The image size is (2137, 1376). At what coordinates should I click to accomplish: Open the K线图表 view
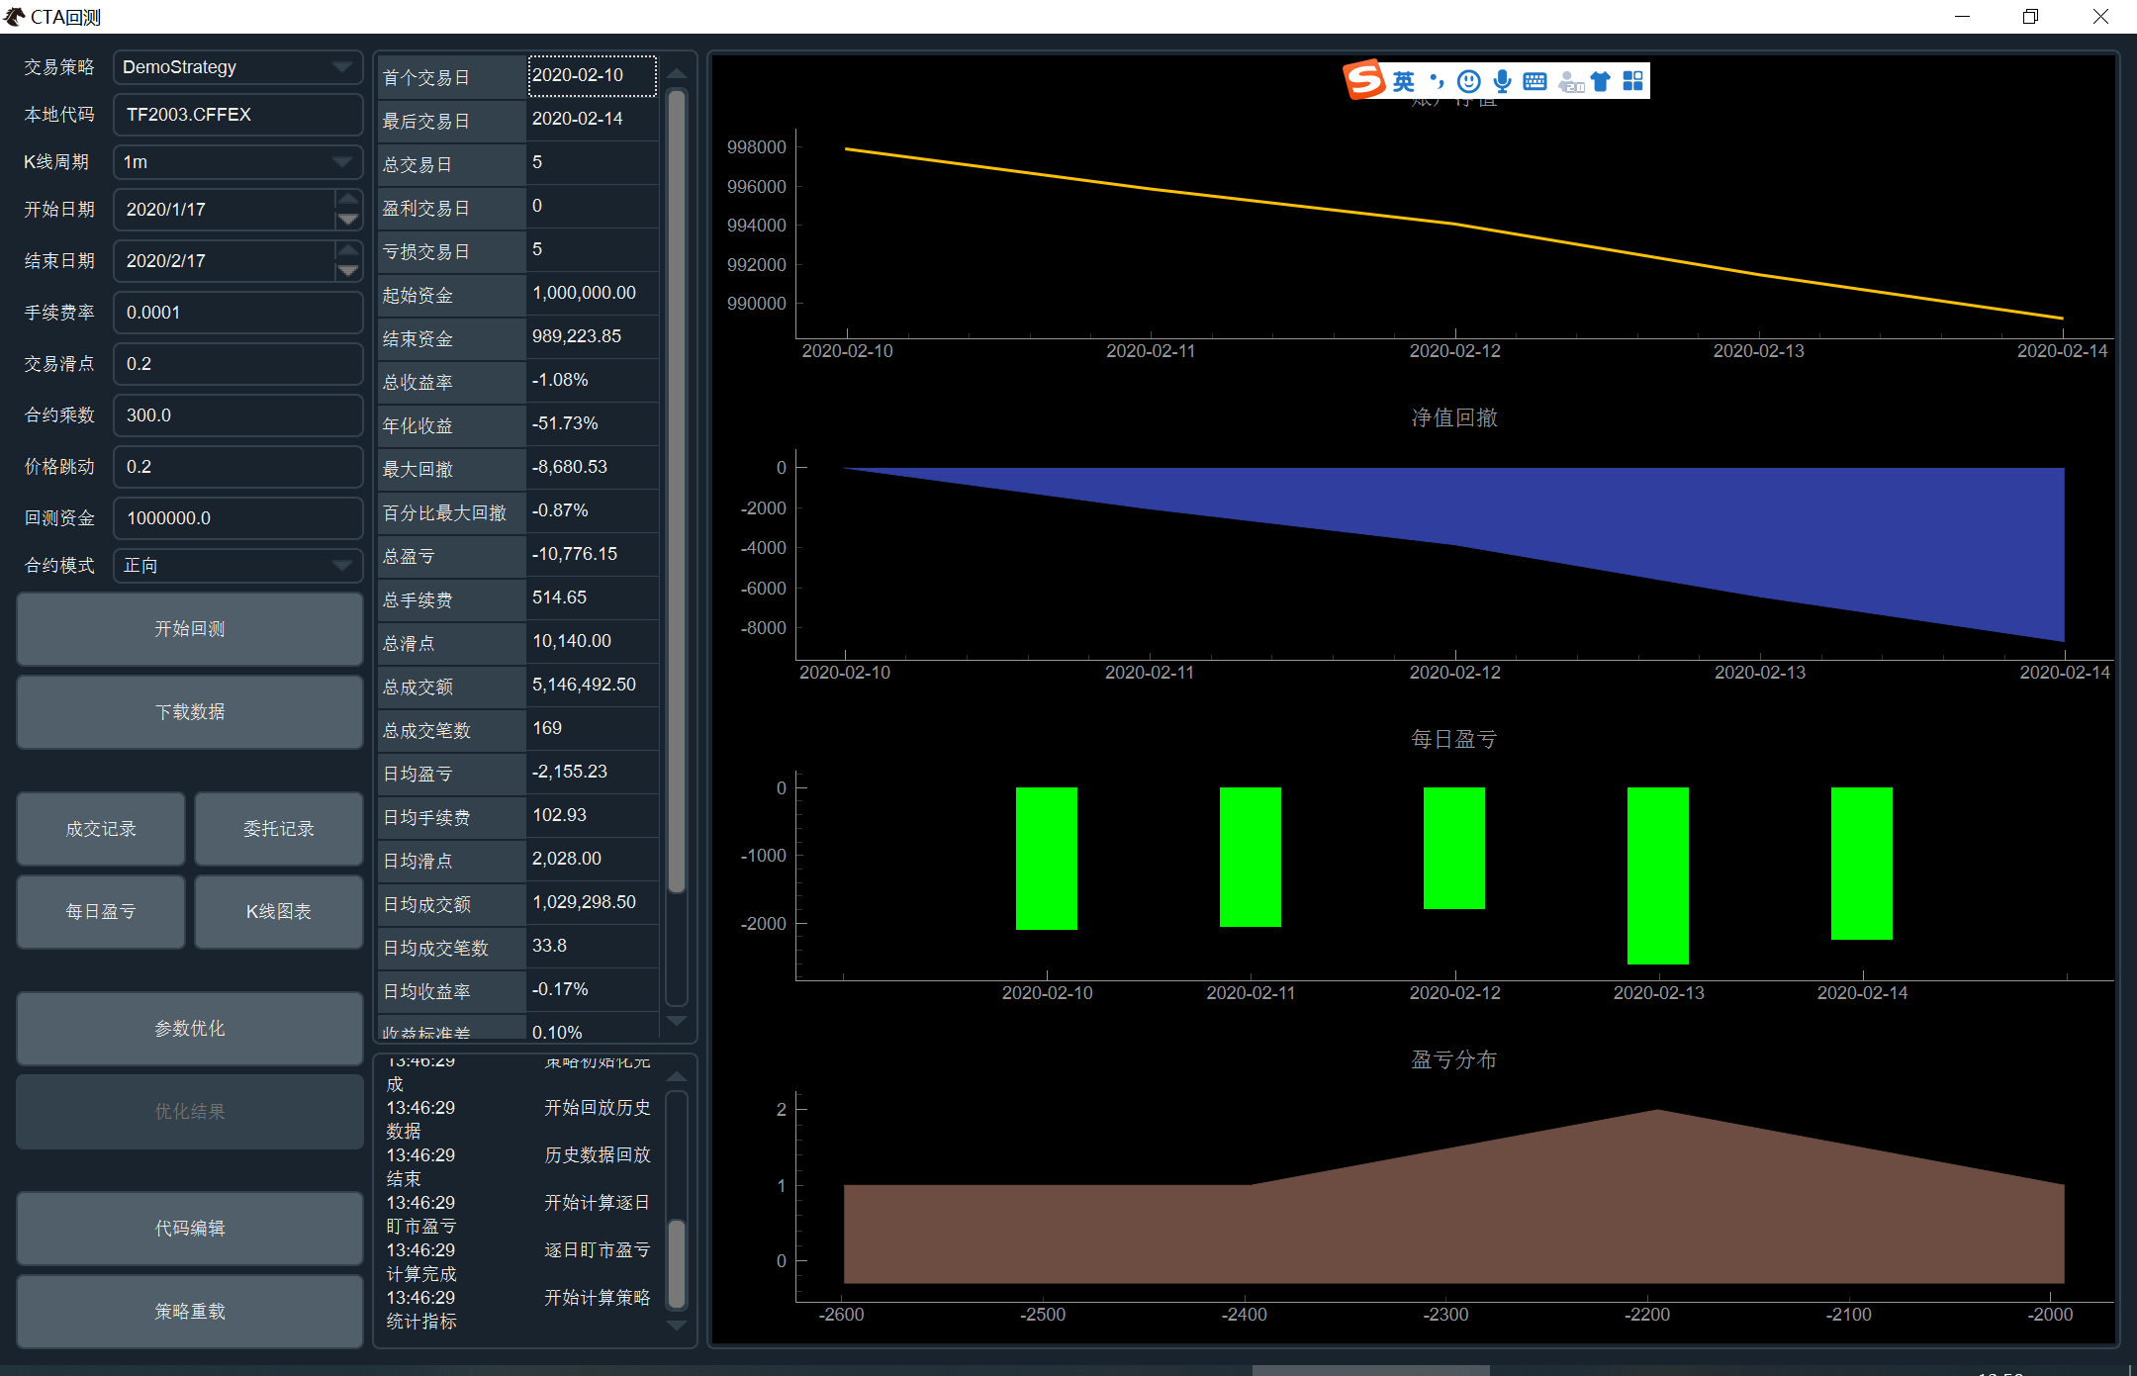coord(279,912)
